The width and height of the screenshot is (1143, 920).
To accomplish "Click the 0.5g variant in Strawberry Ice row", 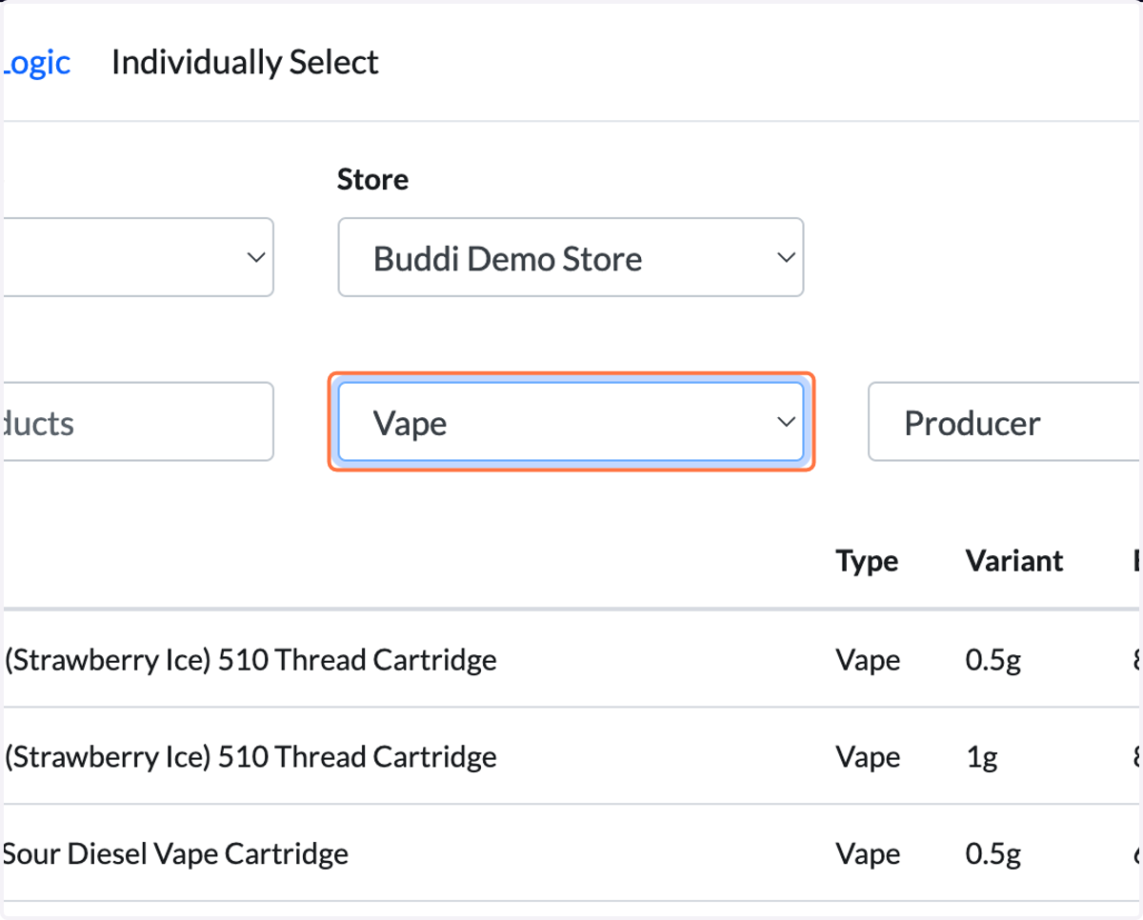I will tap(993, 660).
